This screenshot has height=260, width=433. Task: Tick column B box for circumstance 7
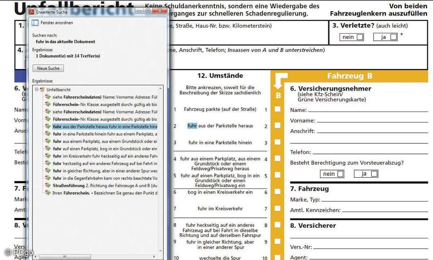[x=277, y=208]
